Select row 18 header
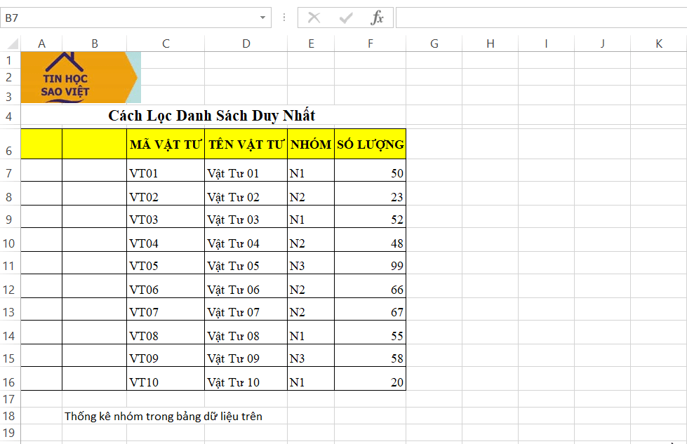 (9, 416)
